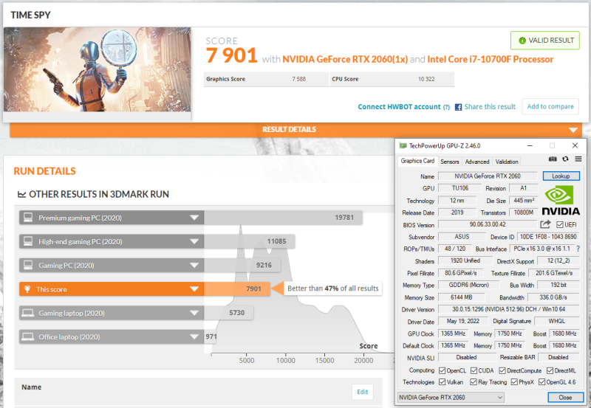Toggle the CUDA checkbox
The image size is (591, 408).
tap(475, 370)
